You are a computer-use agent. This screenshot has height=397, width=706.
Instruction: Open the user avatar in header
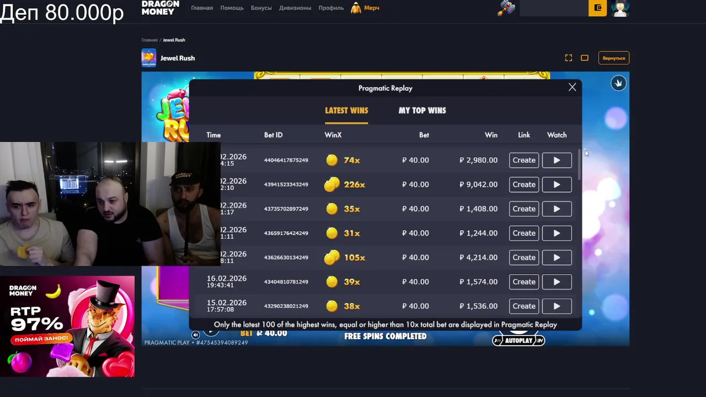[x=621, y=8]
